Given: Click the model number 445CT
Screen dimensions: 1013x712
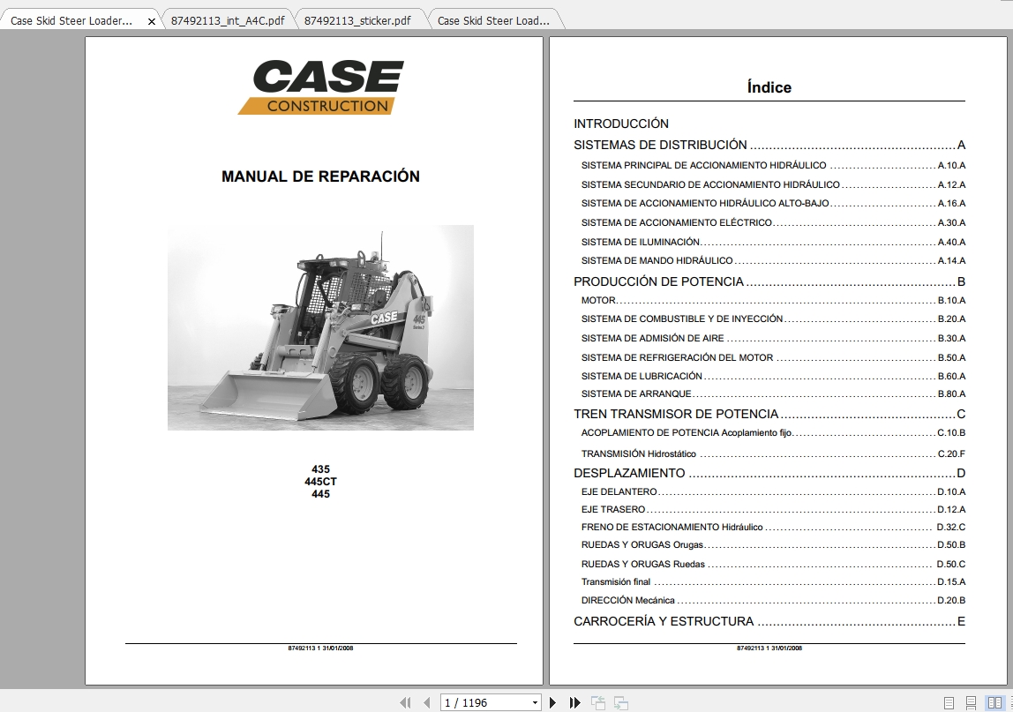Looking at the screenshot, I should [320, 482].
